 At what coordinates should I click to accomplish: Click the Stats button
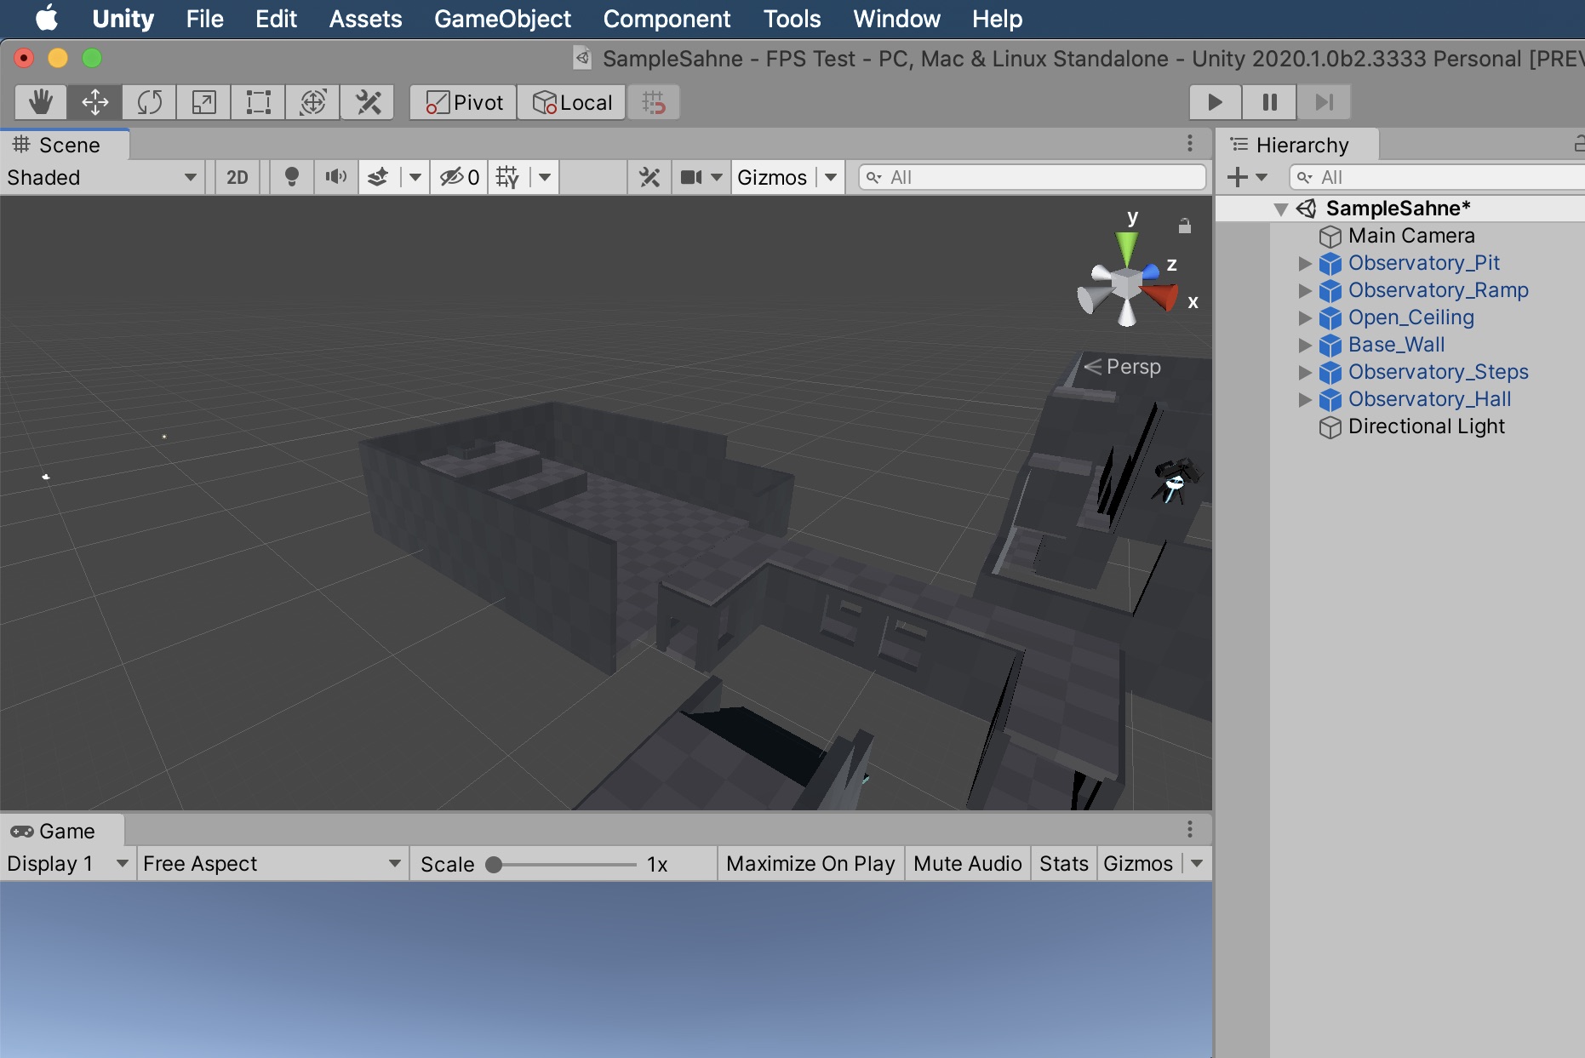[1062, 863]
